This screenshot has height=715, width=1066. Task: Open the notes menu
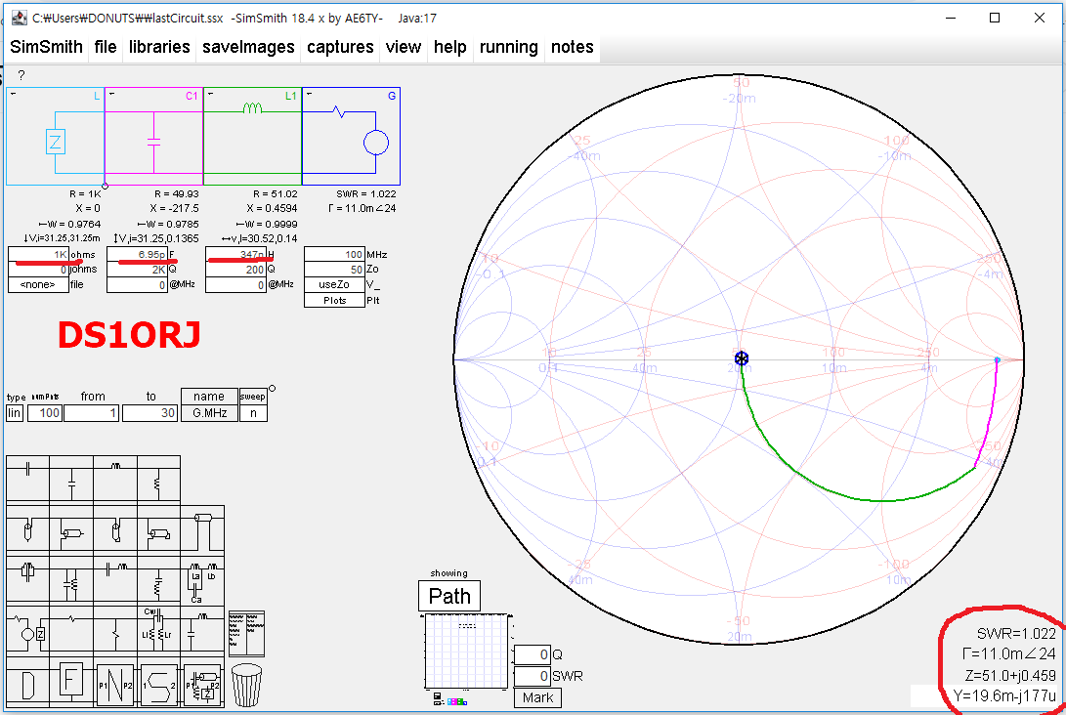tap(573, 47)
